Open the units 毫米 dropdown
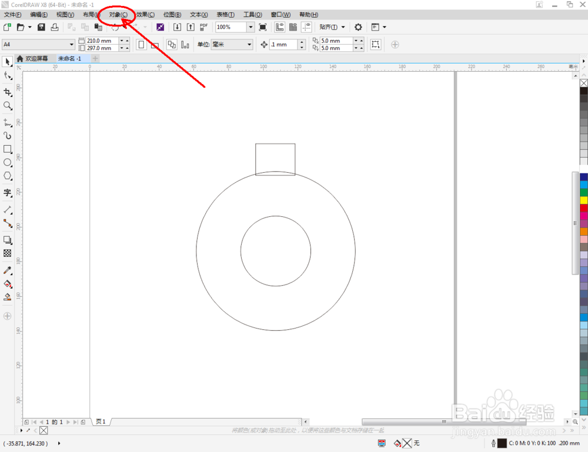 249,45
